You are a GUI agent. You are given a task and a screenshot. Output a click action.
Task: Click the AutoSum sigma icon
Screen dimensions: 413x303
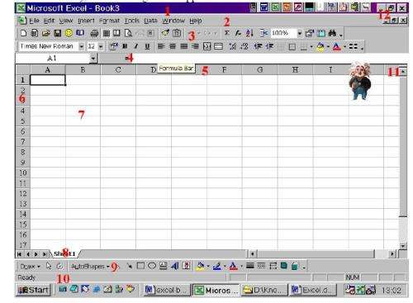[226, 33]
